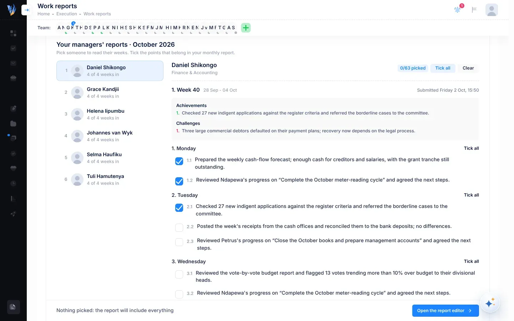The width and height of the screenshot is (514, 321).
Task: Open the AI sparkle assistant button
Action: click(490, 303)
